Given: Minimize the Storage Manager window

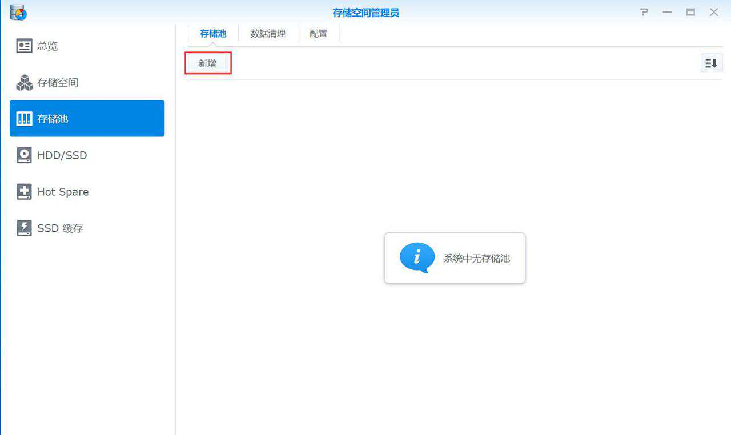Looking at the screenshot, I should click(667, 12).
